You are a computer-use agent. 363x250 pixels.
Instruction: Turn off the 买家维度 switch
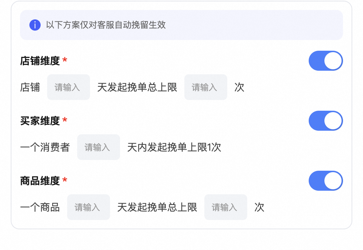point(325,121)
